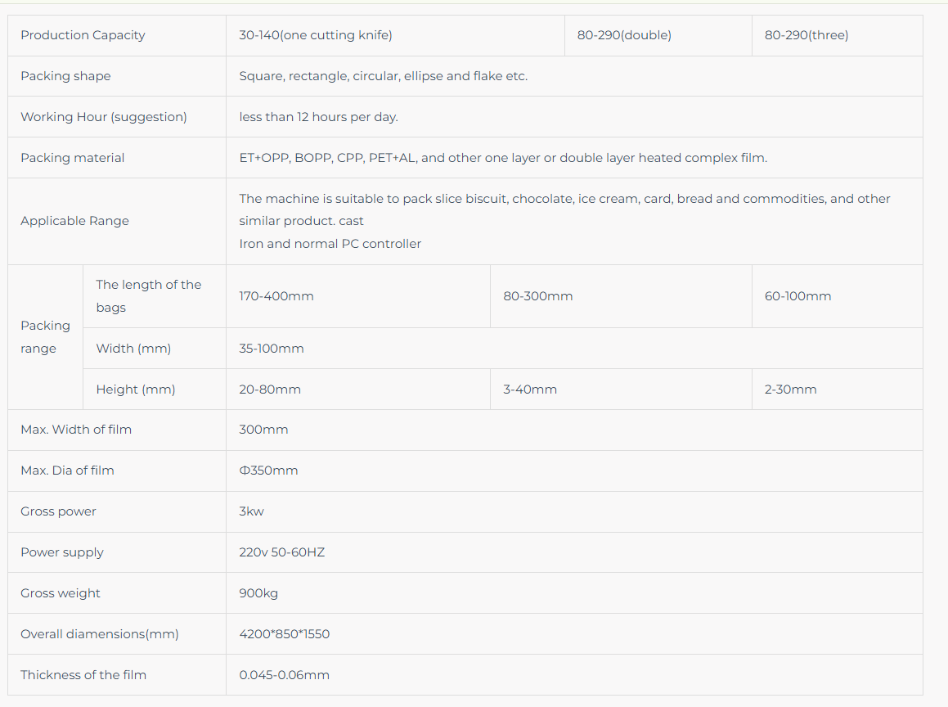Click the 20-80mm height value

pyautogui.click(x=270, y=390)
